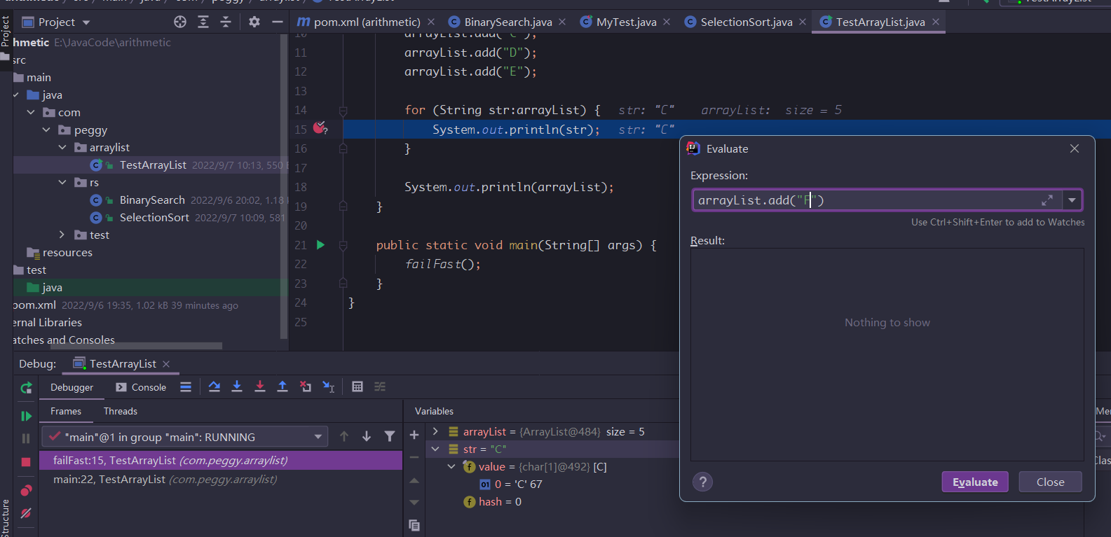Open the Console tab in Debug
The width and height of the screenshot is (1111, 537).
tap(141, 387)
